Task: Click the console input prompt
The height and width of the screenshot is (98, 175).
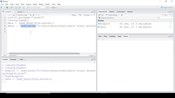Action: click(x=5, y=82)
